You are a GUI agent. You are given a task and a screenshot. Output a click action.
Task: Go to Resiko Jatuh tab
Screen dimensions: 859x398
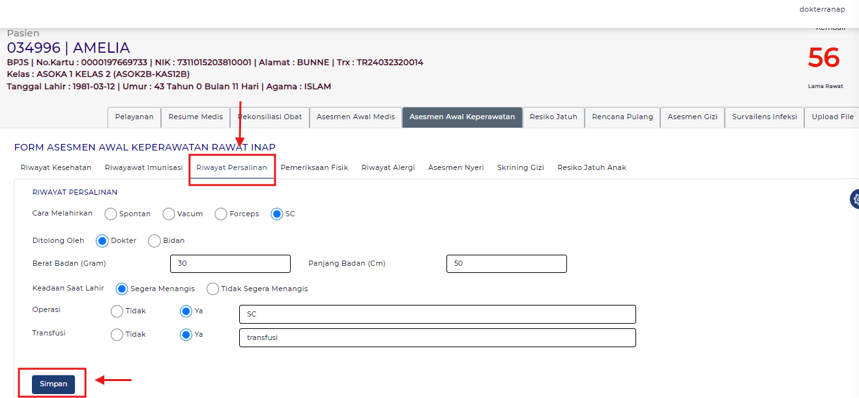click(x=553, y=117)
